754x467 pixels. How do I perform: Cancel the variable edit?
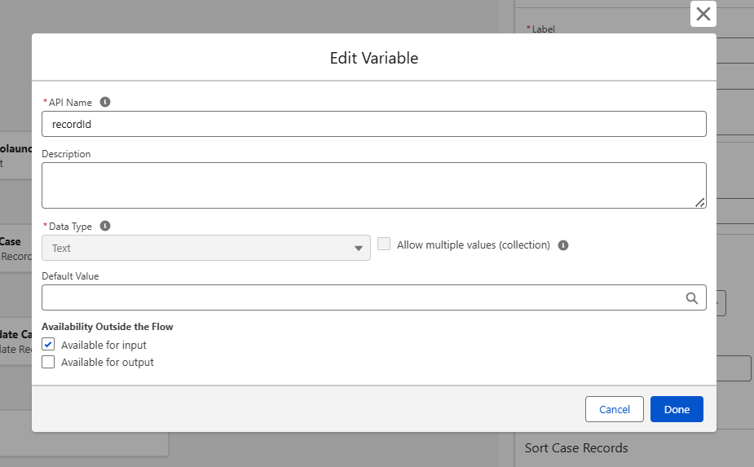point(614,409)
